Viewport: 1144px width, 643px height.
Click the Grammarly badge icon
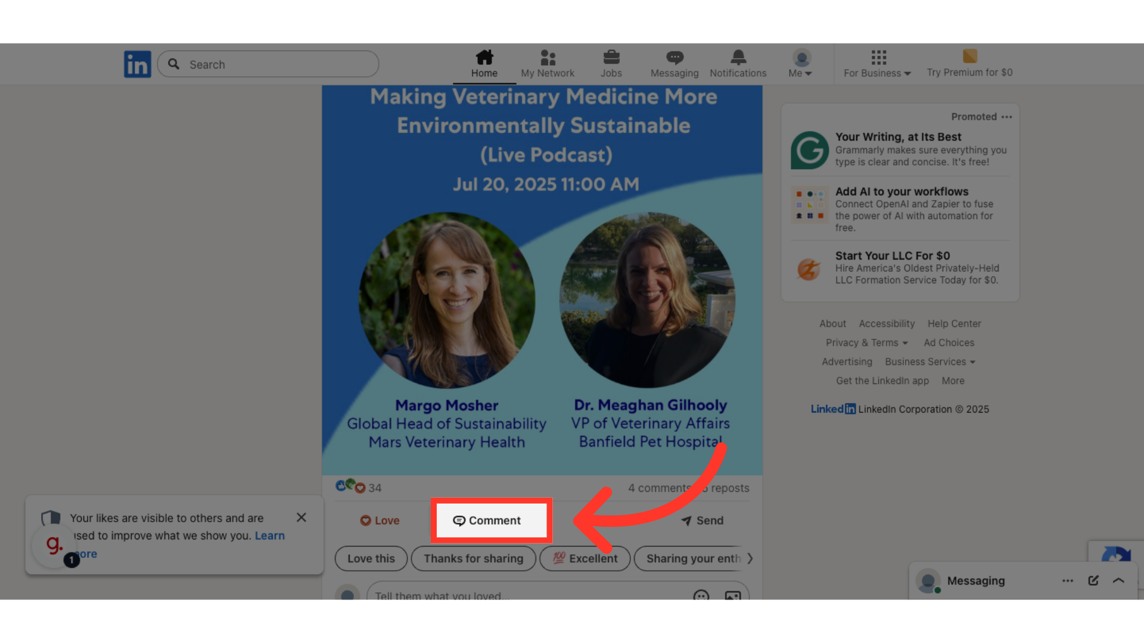pyautogui.click(x=54, y=545)
